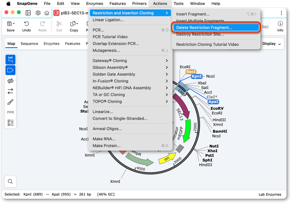Image resolution: width=297 pixels, height=203 pixels.
Task: Click the Copy toolbar icon
Action: click(x=73, y=24)
